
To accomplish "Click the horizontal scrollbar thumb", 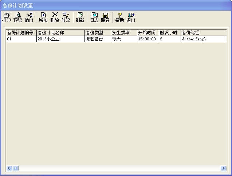I will click(15, 168).
